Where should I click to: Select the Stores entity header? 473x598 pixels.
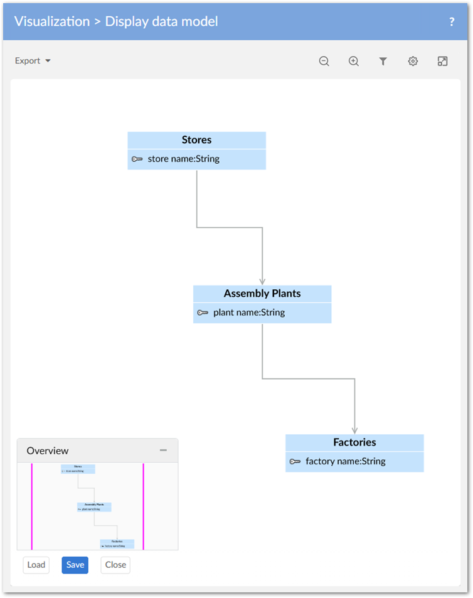coord(196,139)
